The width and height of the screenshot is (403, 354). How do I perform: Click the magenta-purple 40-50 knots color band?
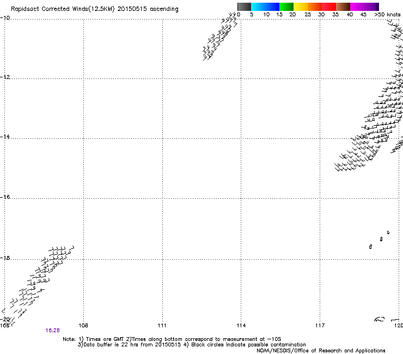[x=364, y=7]
